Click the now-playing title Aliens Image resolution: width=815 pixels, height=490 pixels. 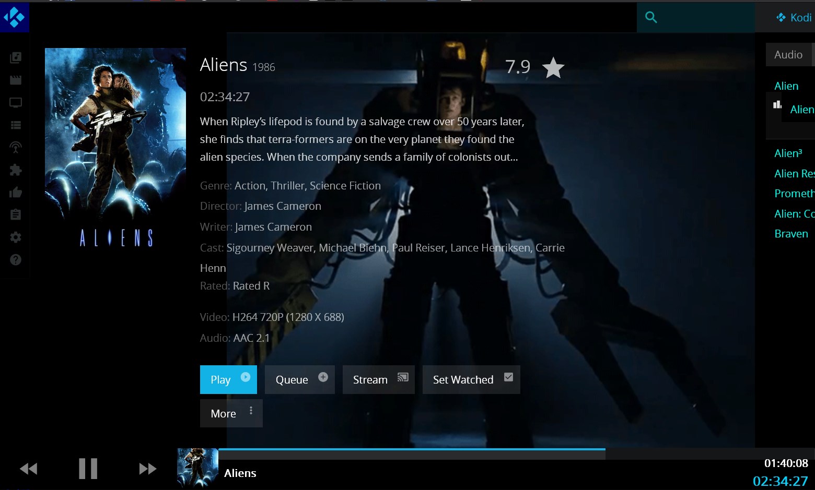click(240, 473)
